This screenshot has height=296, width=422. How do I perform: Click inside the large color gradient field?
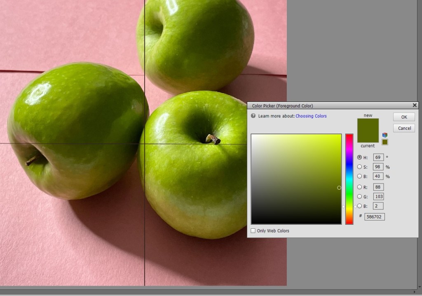pos(296,179)
